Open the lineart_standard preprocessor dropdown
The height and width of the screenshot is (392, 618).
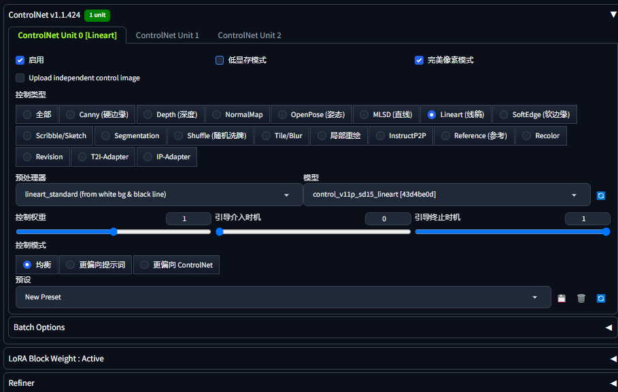pyautogui.click(x=159, y=195)
